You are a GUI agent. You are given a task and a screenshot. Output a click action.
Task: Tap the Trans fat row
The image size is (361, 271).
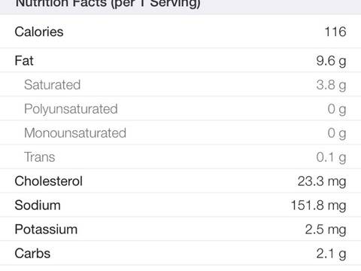tap(180, 157)
